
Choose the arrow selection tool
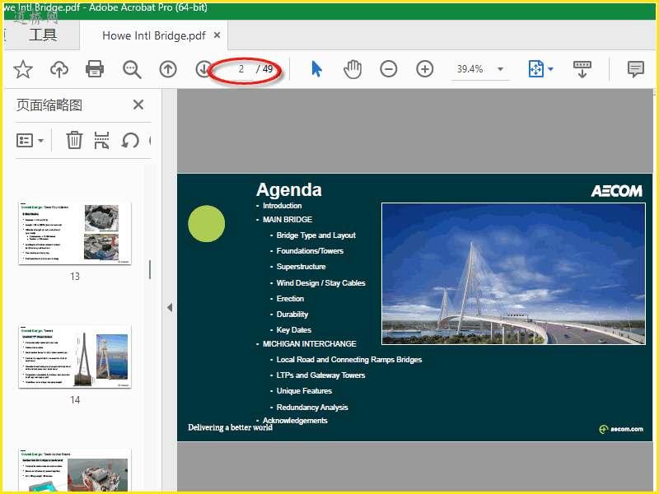click(x=317, y=69)
